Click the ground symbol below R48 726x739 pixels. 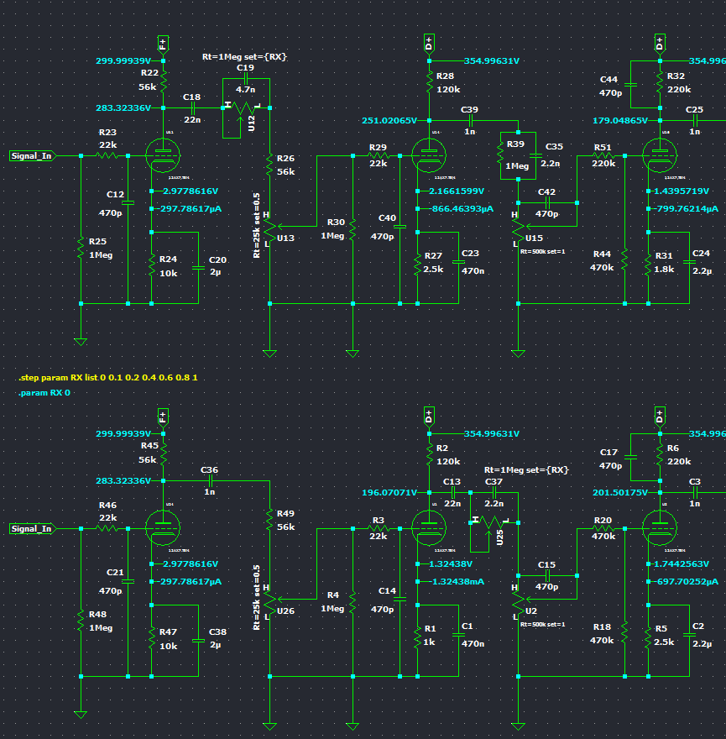coord(81,713)
